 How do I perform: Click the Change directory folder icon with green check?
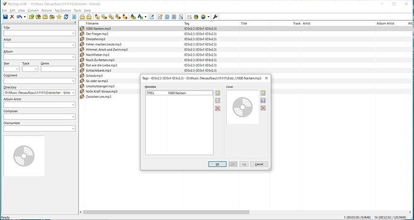(31, 17)
